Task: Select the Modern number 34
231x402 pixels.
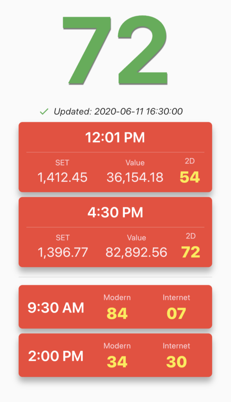Action: coord(117,362)
